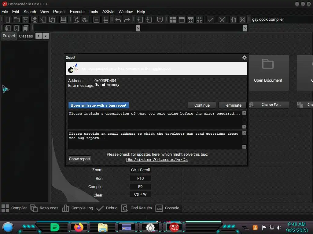Click the Rebuild All grid icon

point(199,20)
